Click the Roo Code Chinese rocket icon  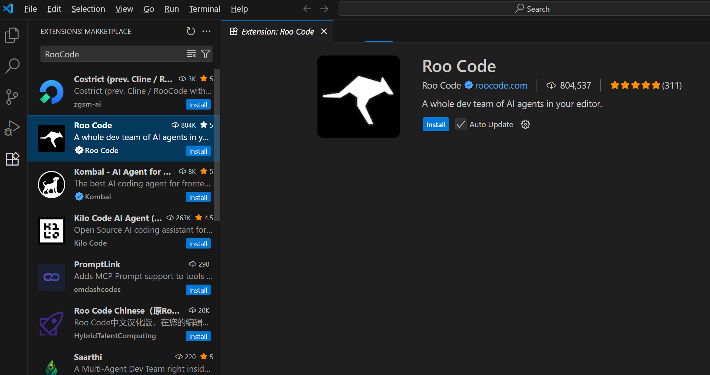[x=52, y=324]
